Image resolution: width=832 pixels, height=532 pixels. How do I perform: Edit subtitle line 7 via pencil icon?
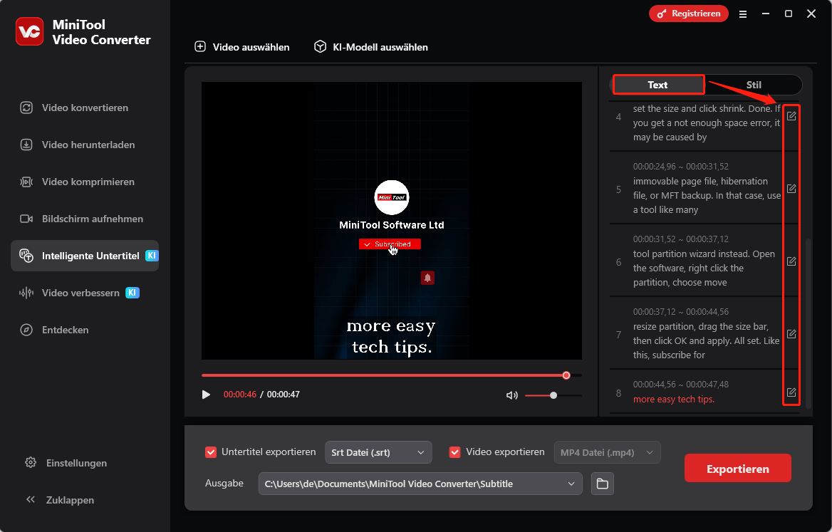pyautogui.click(x=791, y=334)
